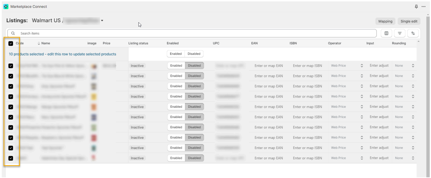Focus the Search items field
The width and height of the screenshot is (431, 178).
click(192, 33)
